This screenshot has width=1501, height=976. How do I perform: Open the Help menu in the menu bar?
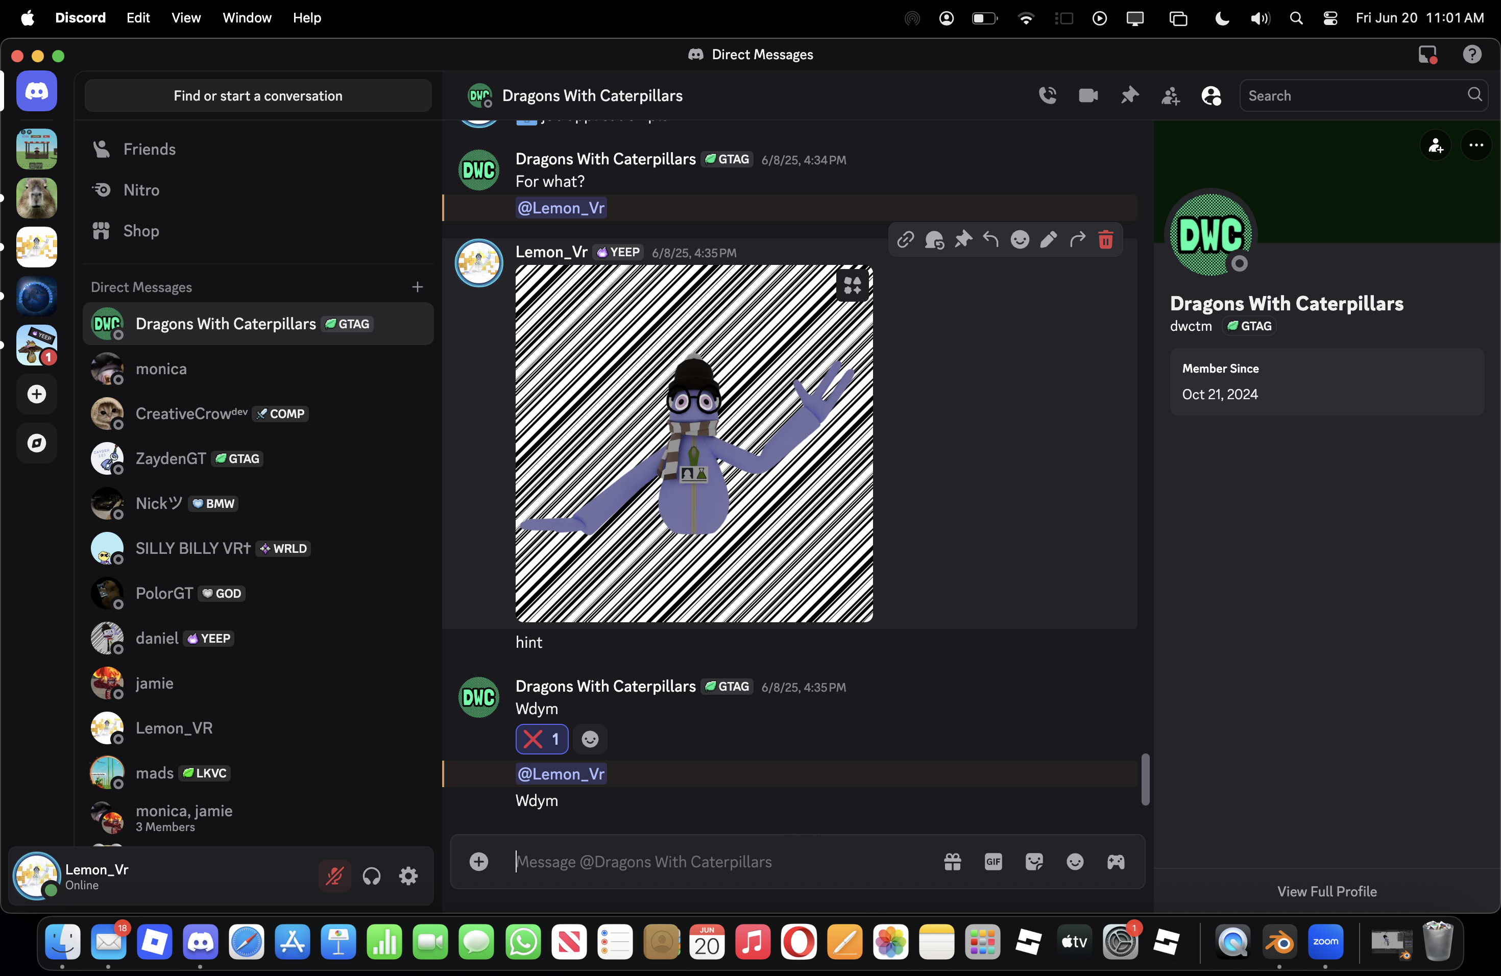[307, 18]
